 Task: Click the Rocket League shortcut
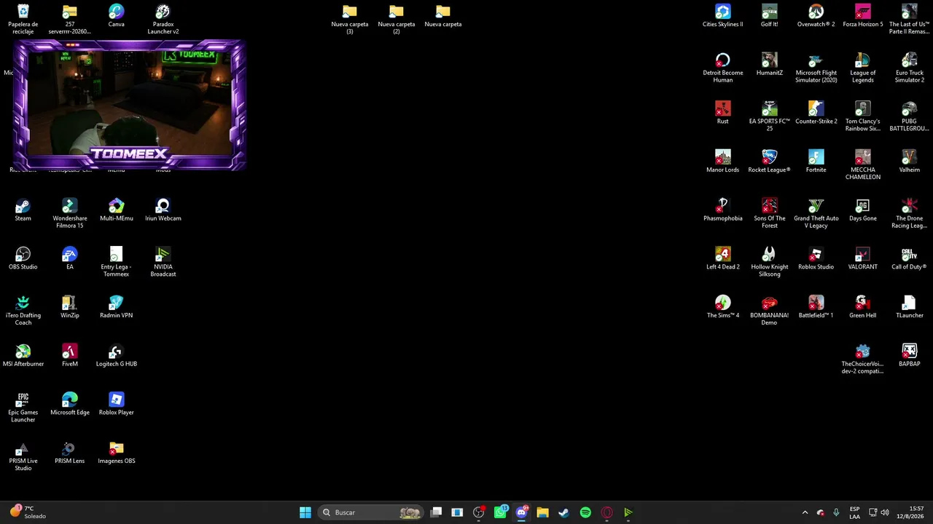pos(770,162)
